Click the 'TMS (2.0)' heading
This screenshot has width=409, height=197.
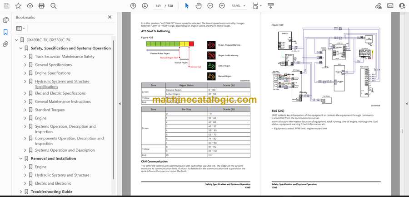pos(278,111)
